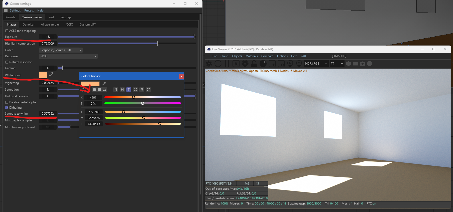
Task: Open the Objects menu in Live Viewer
Action: tap(237, 56)
